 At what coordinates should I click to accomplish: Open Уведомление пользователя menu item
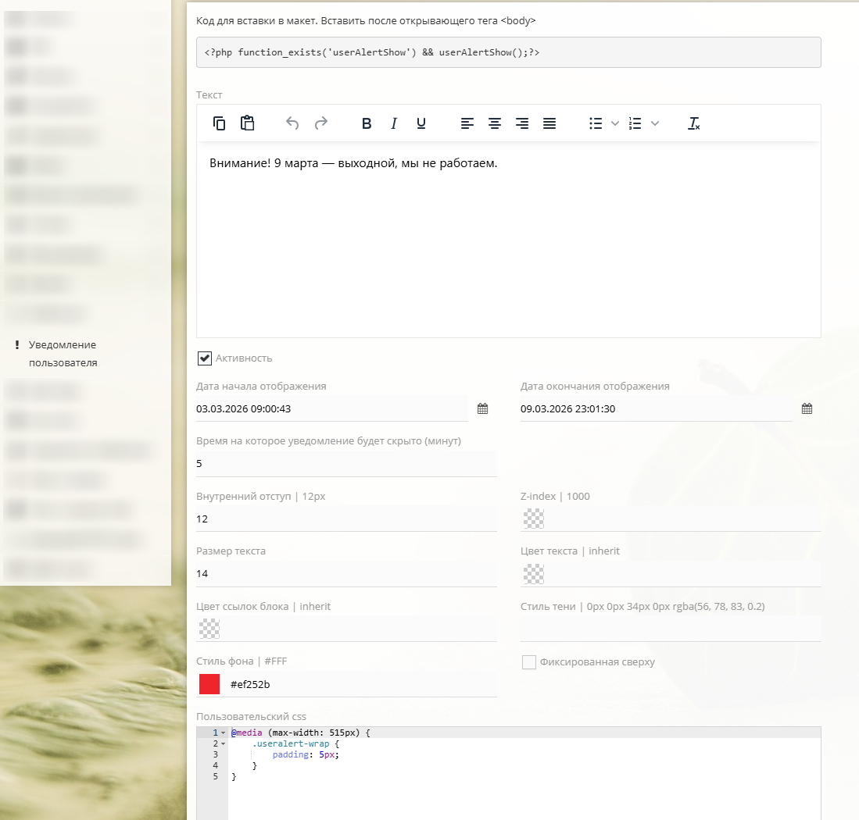[x=63, y=354]
